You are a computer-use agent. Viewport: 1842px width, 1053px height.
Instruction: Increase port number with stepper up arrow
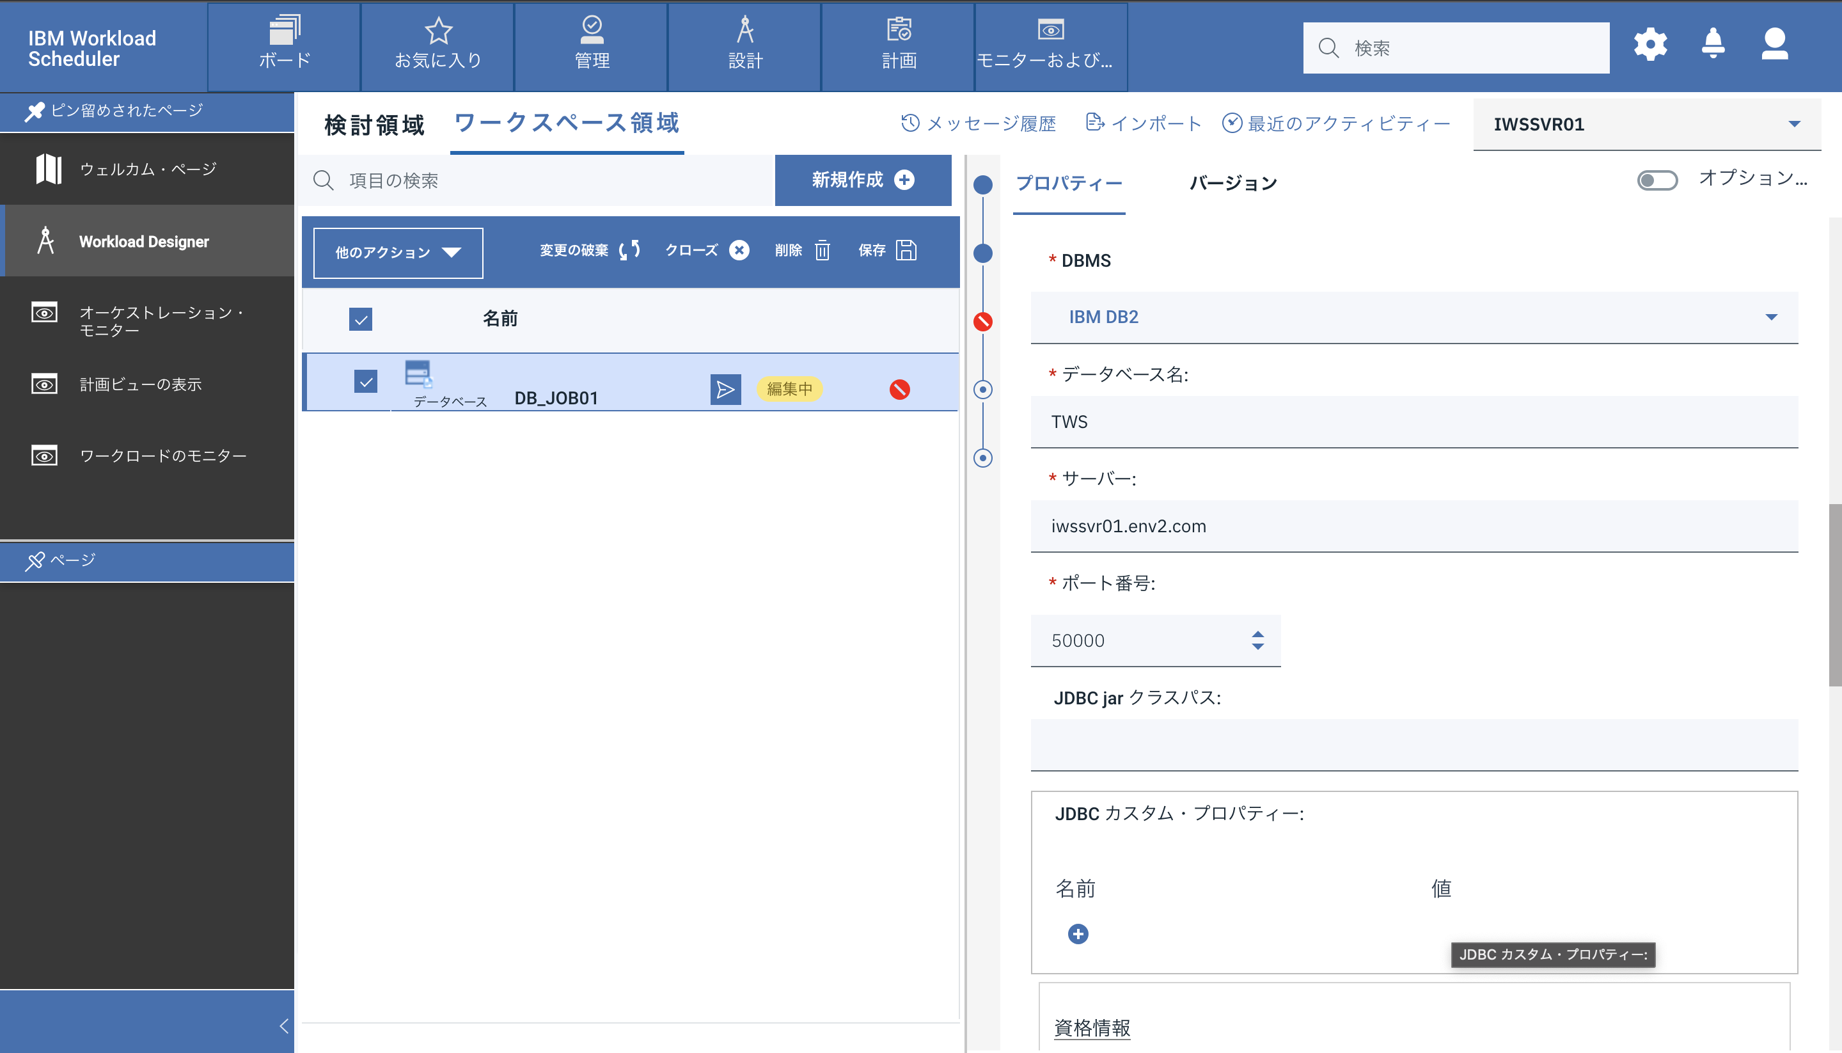click(x=1258, y=633)
